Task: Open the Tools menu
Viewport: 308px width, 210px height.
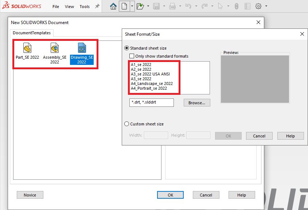Action: pos(85,7)
